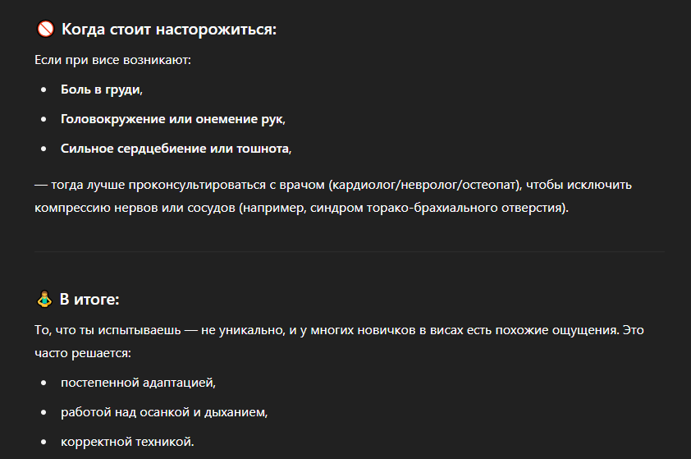
Task: Select the text 'Если при висе возникают:'
Action: 112,60
